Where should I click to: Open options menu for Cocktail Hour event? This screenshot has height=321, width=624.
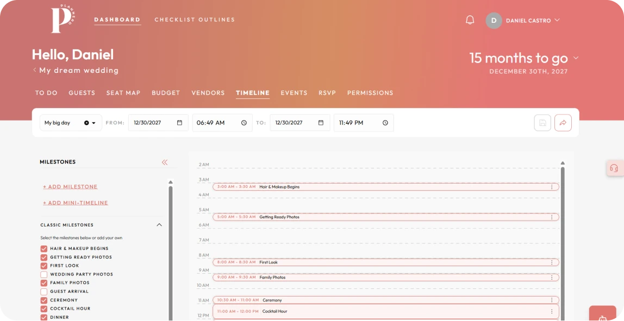(552, 311)
